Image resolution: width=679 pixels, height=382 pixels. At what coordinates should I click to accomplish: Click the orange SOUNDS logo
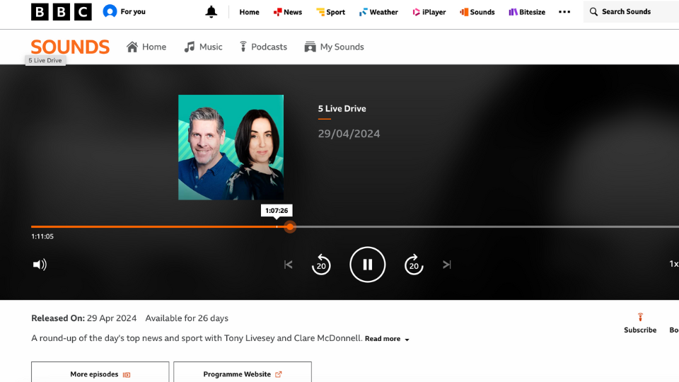pyautogui.click(x=70, y=47)
